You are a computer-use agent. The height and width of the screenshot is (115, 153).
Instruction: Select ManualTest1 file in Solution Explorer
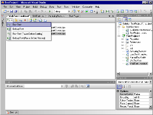point(138,57)
